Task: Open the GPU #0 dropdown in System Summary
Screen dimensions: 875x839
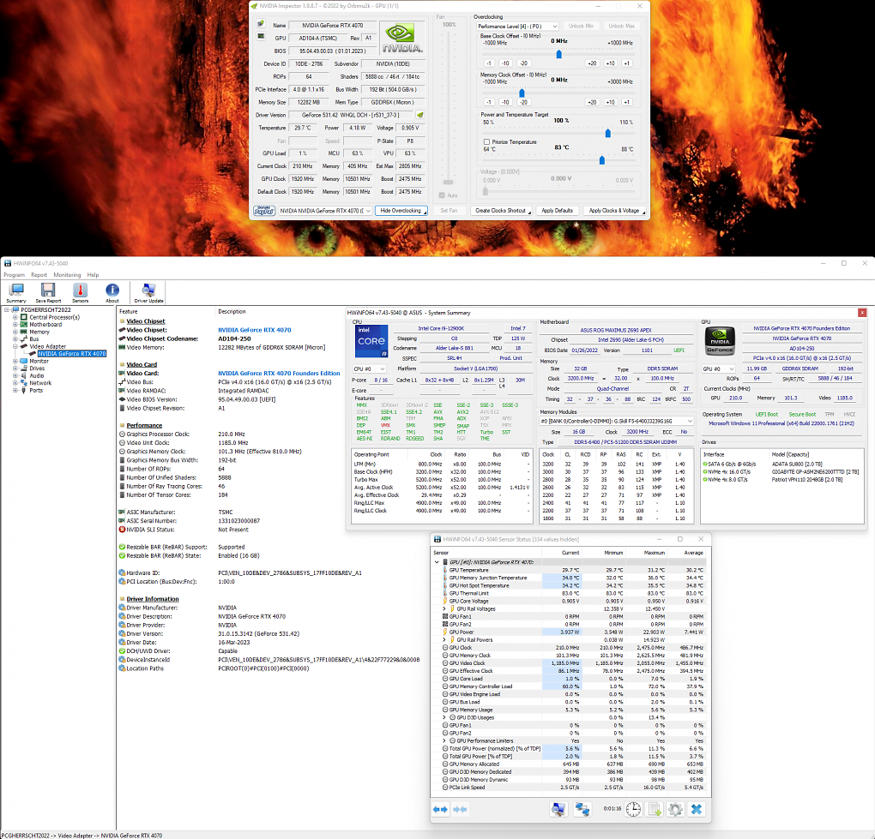Action: (x=719, y=369)
